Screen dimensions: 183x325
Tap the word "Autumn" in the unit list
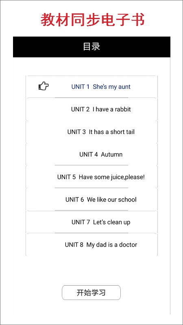pos(111,154)
